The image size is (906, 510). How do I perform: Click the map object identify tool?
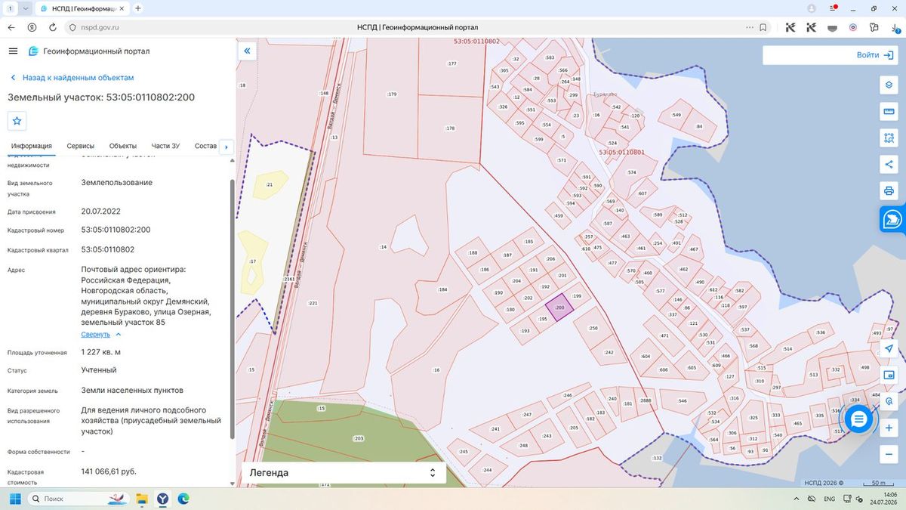point(889,401)
